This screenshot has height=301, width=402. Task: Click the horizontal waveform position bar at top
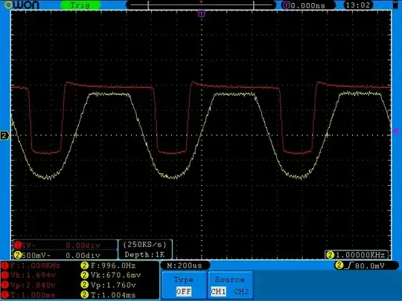click(x=201, y=5)
